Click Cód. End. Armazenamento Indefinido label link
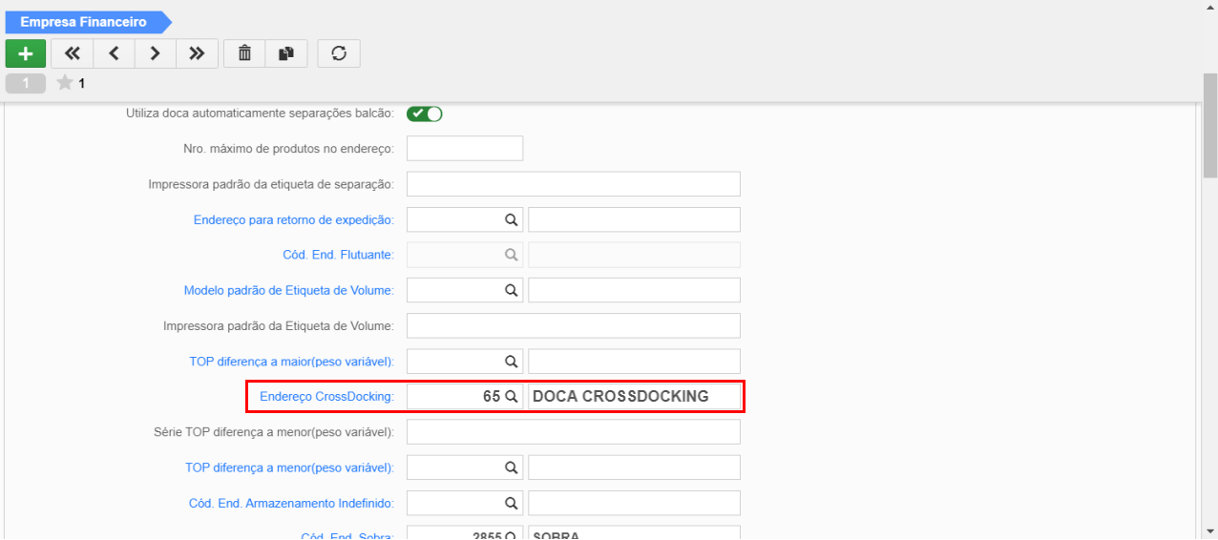This screenshot has width=1218, height=540. click(291, 503)
